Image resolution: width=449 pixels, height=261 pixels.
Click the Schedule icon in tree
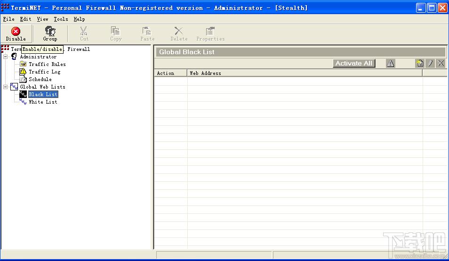tap(23, 79)
